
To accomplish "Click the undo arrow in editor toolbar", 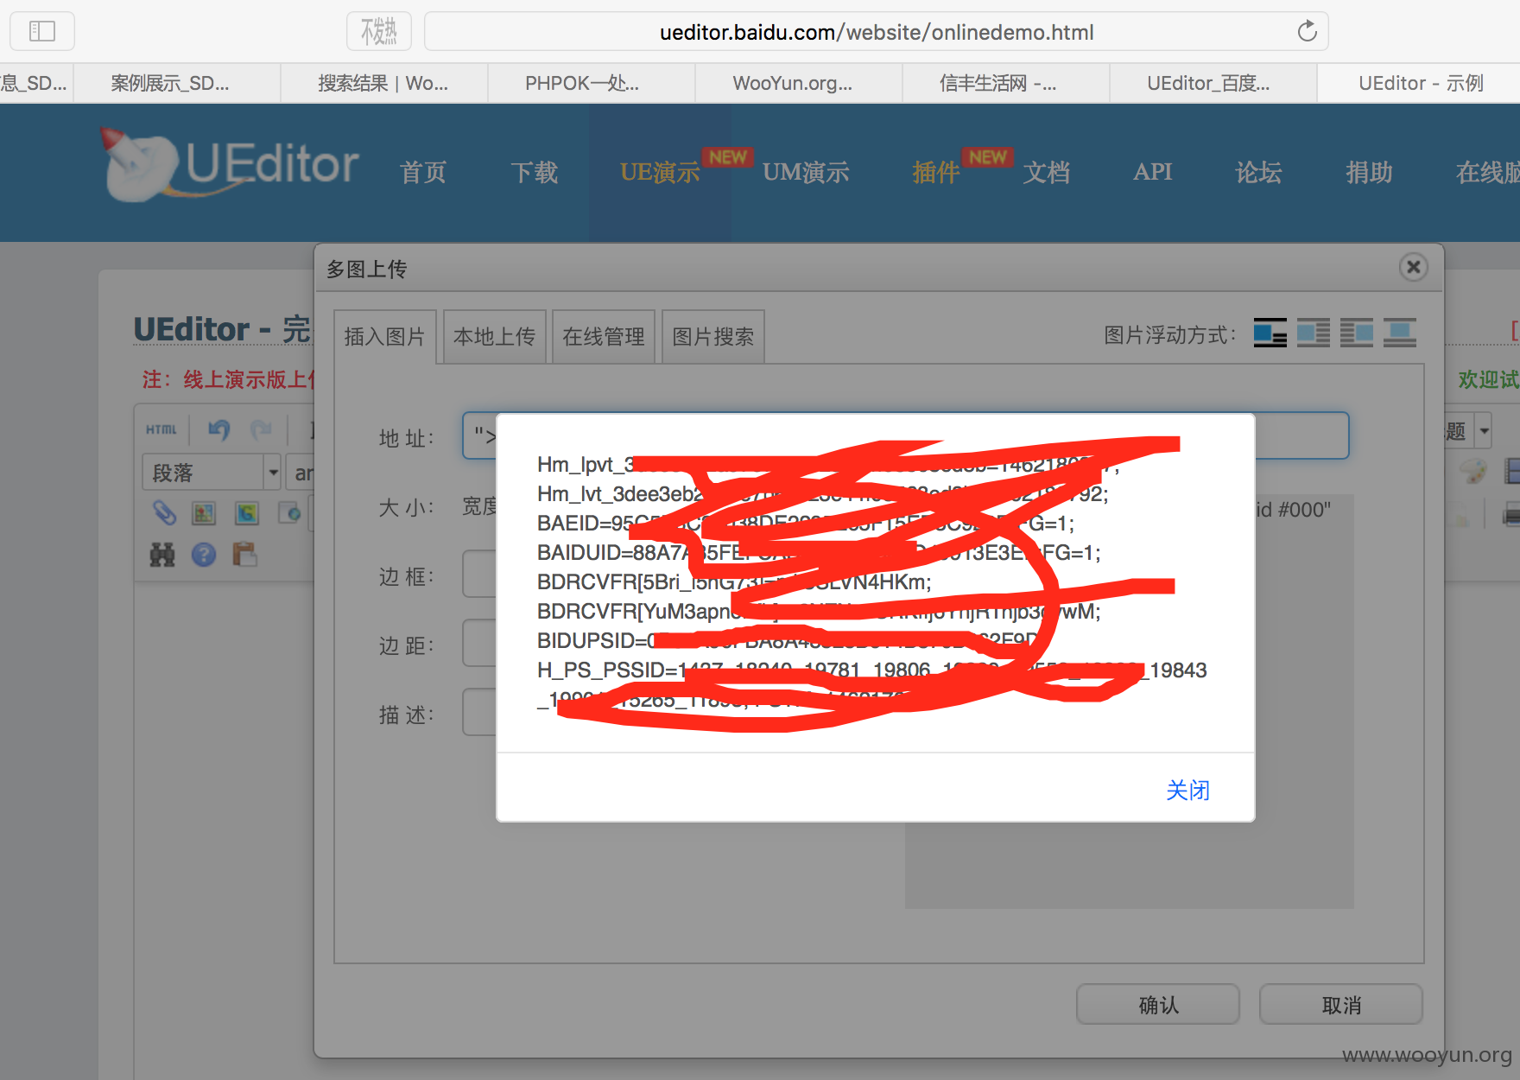I will click(218, 429).
